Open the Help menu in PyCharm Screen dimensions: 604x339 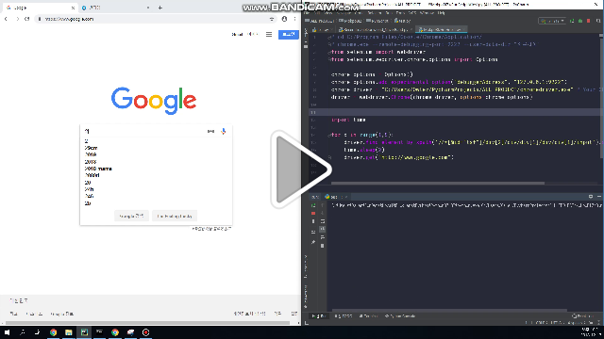[x=442, y=13]
